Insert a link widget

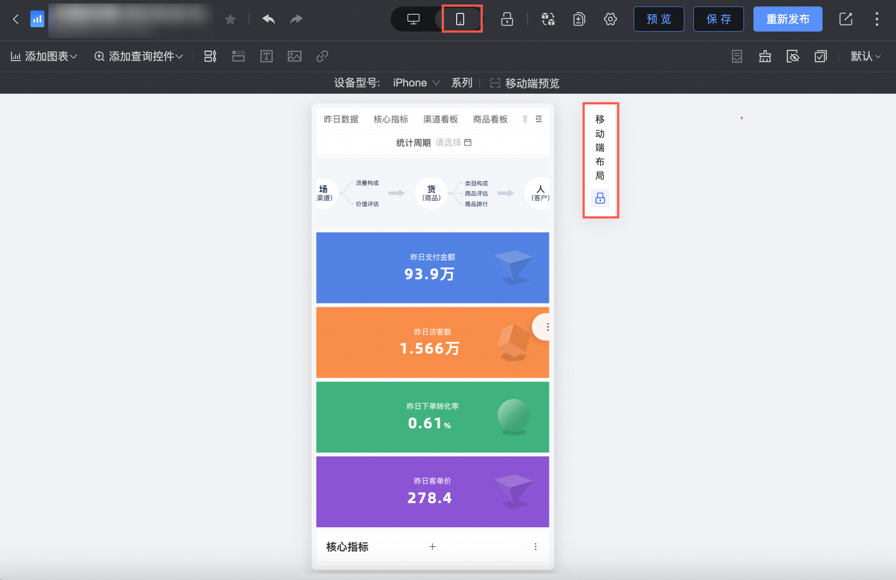pyautogui.click(x=322, y=56)
